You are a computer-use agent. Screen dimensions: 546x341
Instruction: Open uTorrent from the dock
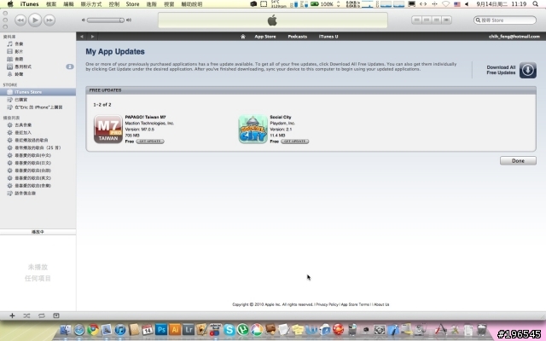[243, 330]
